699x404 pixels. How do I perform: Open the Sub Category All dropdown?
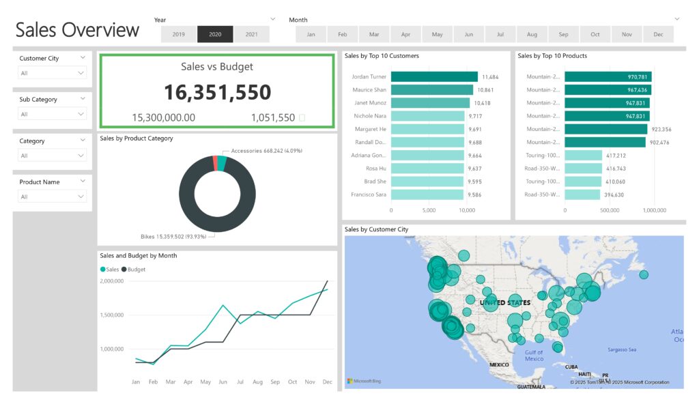click(52, 115)
